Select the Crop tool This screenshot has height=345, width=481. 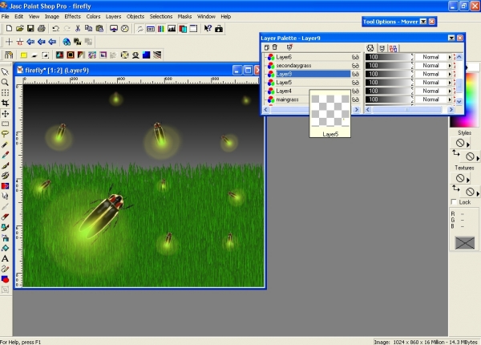click(5, 103)
